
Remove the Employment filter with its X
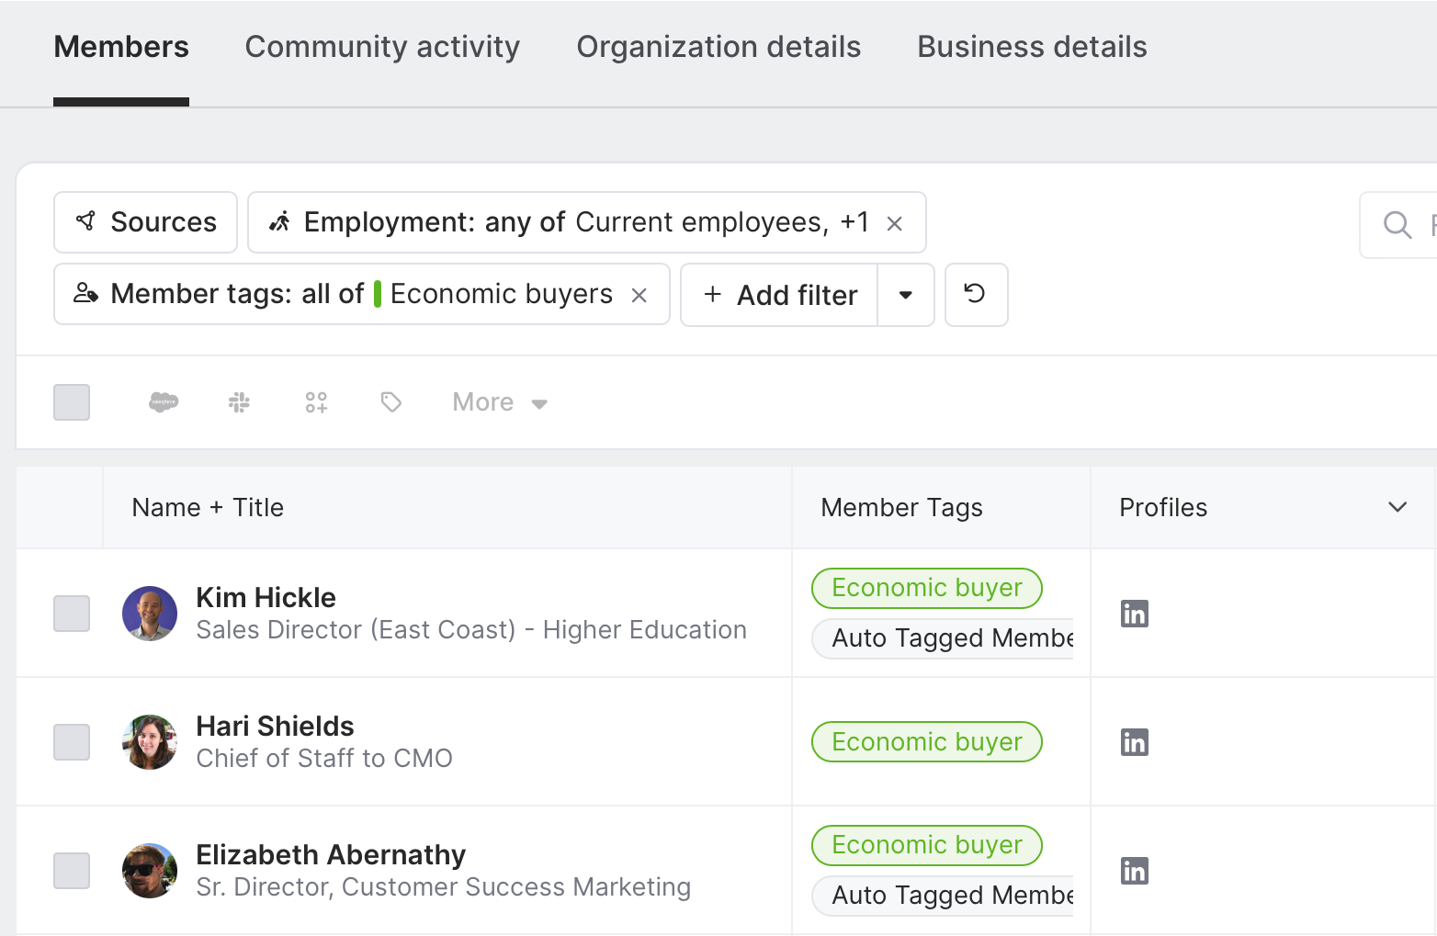pos(895,223)
